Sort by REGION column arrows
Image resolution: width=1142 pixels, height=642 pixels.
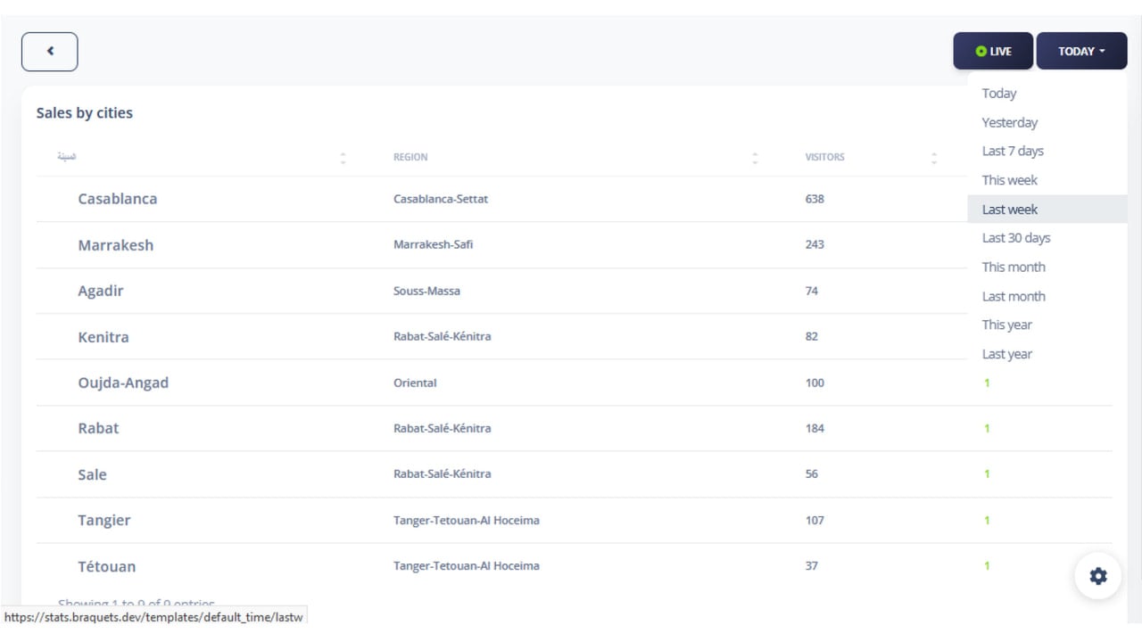(x=755, y=158)
